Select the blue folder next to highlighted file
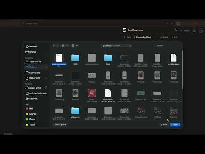This screenshot has width=205, height=154. (75, 58)
